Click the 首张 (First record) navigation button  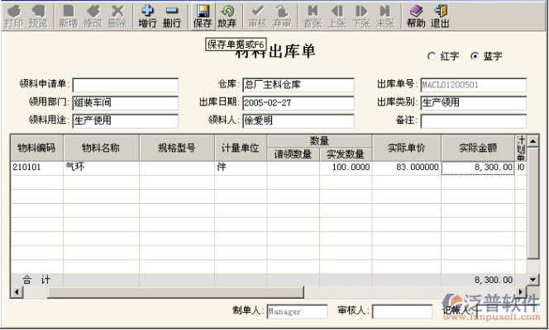(312, 15)
